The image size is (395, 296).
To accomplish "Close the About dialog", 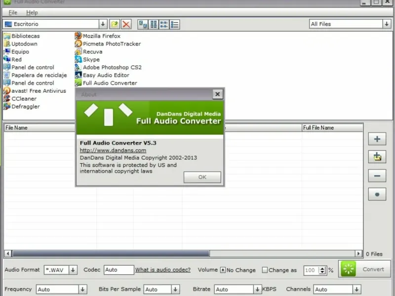I will coord(217,94).
